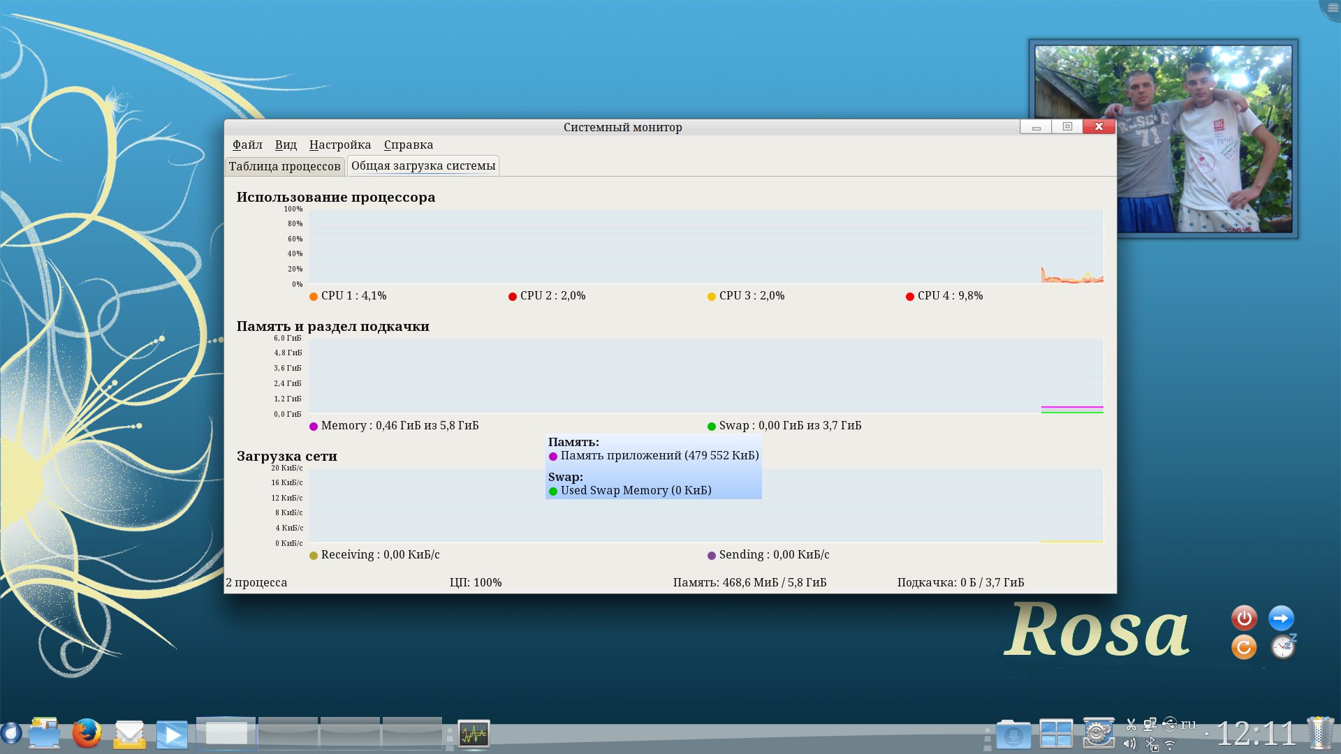Image resolution: width=1341 pixels, height=754 pixels.
Task: Click System Monitor taskbar icon
Action: click(x=474, y=734)
